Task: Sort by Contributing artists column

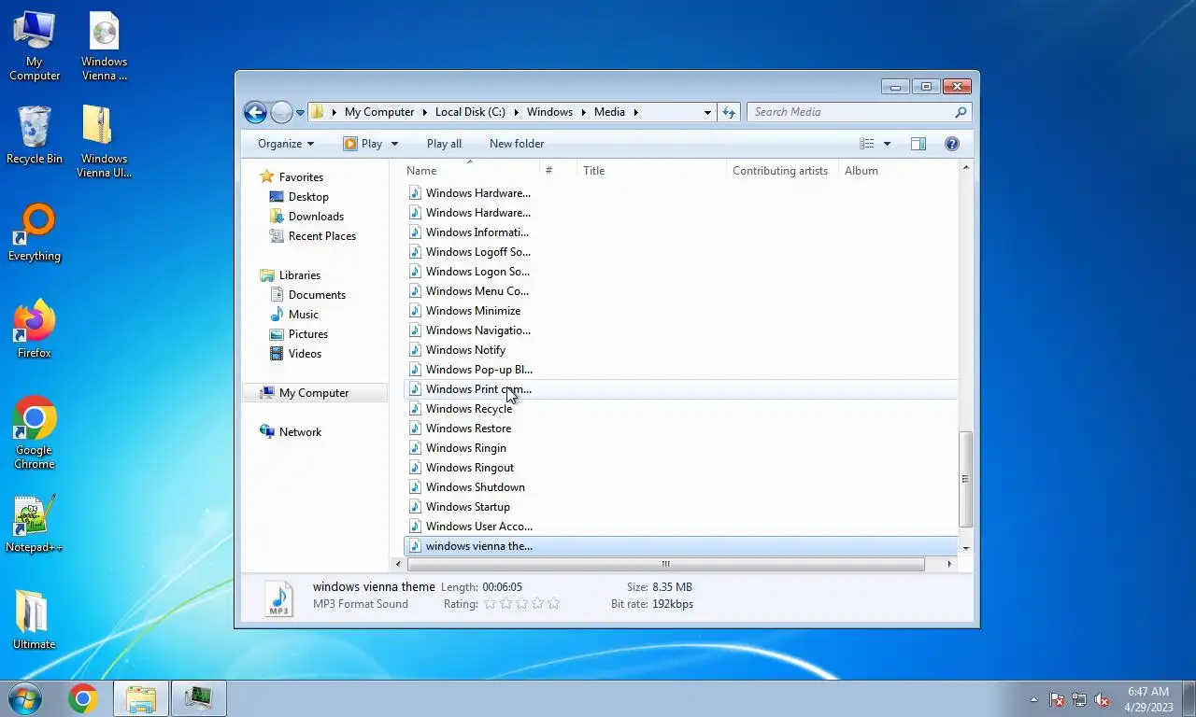Action: pyautogui.click(x=781, y=171)
